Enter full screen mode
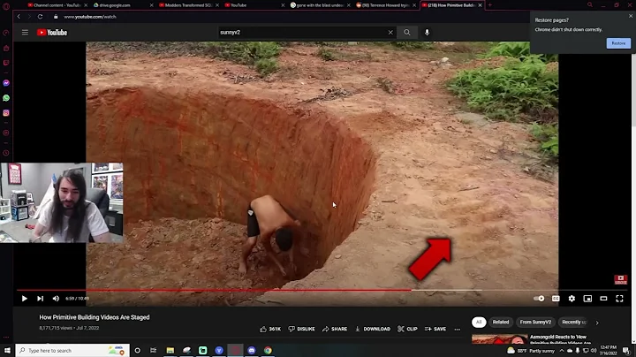The height and width of the screenshot is (357, 636). [619, 299]
